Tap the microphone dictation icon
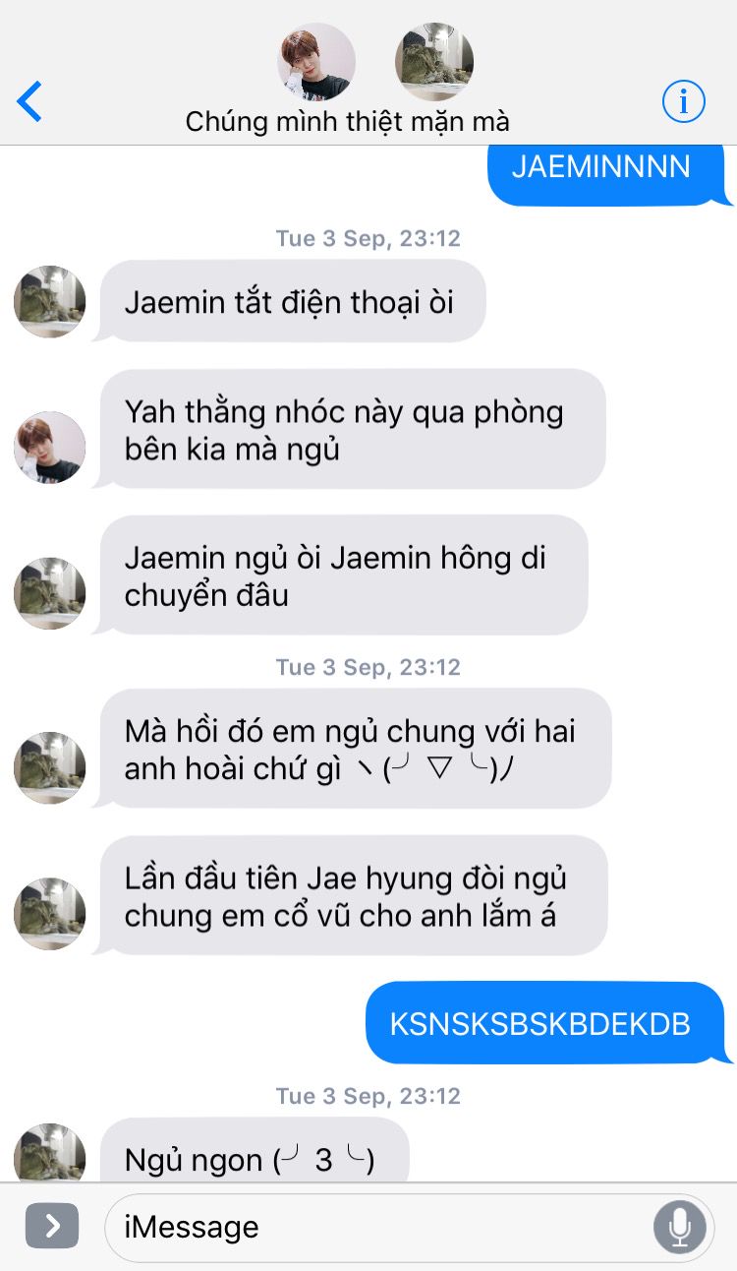The image size is (737, 1271). [x=679, y=1226]
